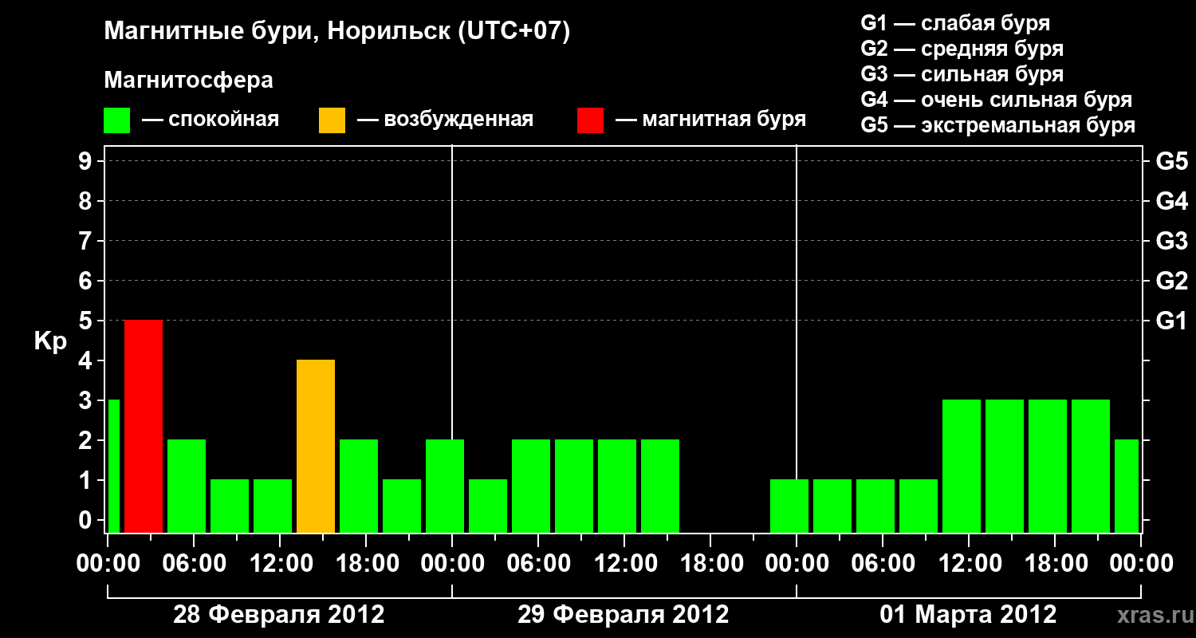Image resolution: width=1196 pixels, height=638 pixels.
Task: Click the '12:00' time label above 28 Февраля
Action: pyautogui.click(x=281, y=564)
